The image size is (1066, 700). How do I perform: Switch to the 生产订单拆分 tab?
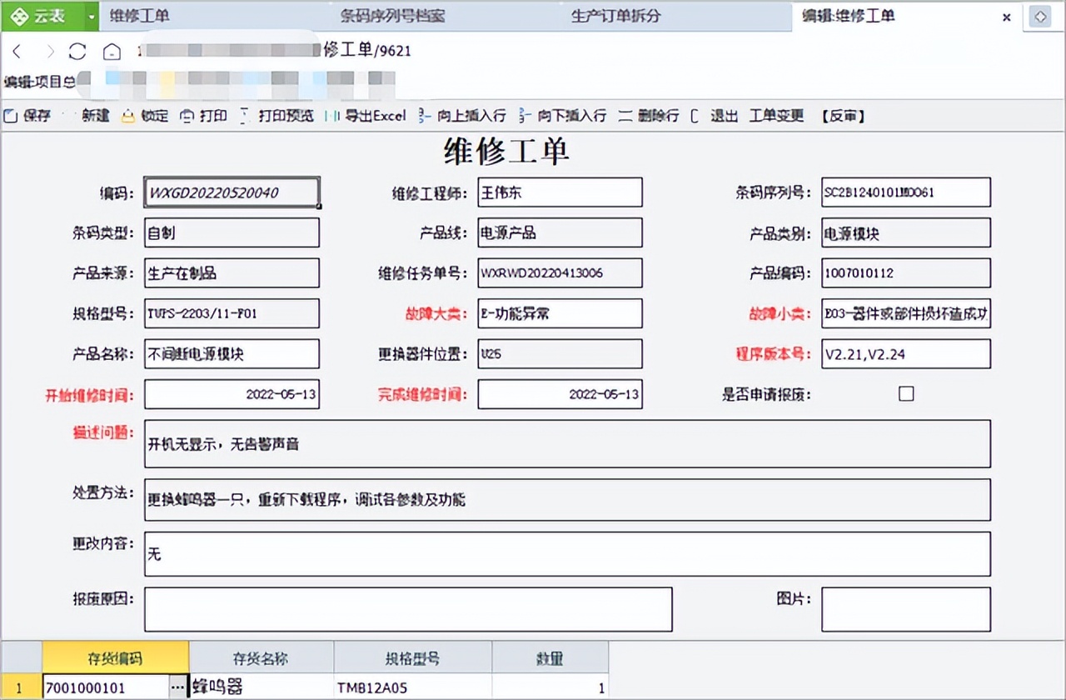tap(616, 17)
